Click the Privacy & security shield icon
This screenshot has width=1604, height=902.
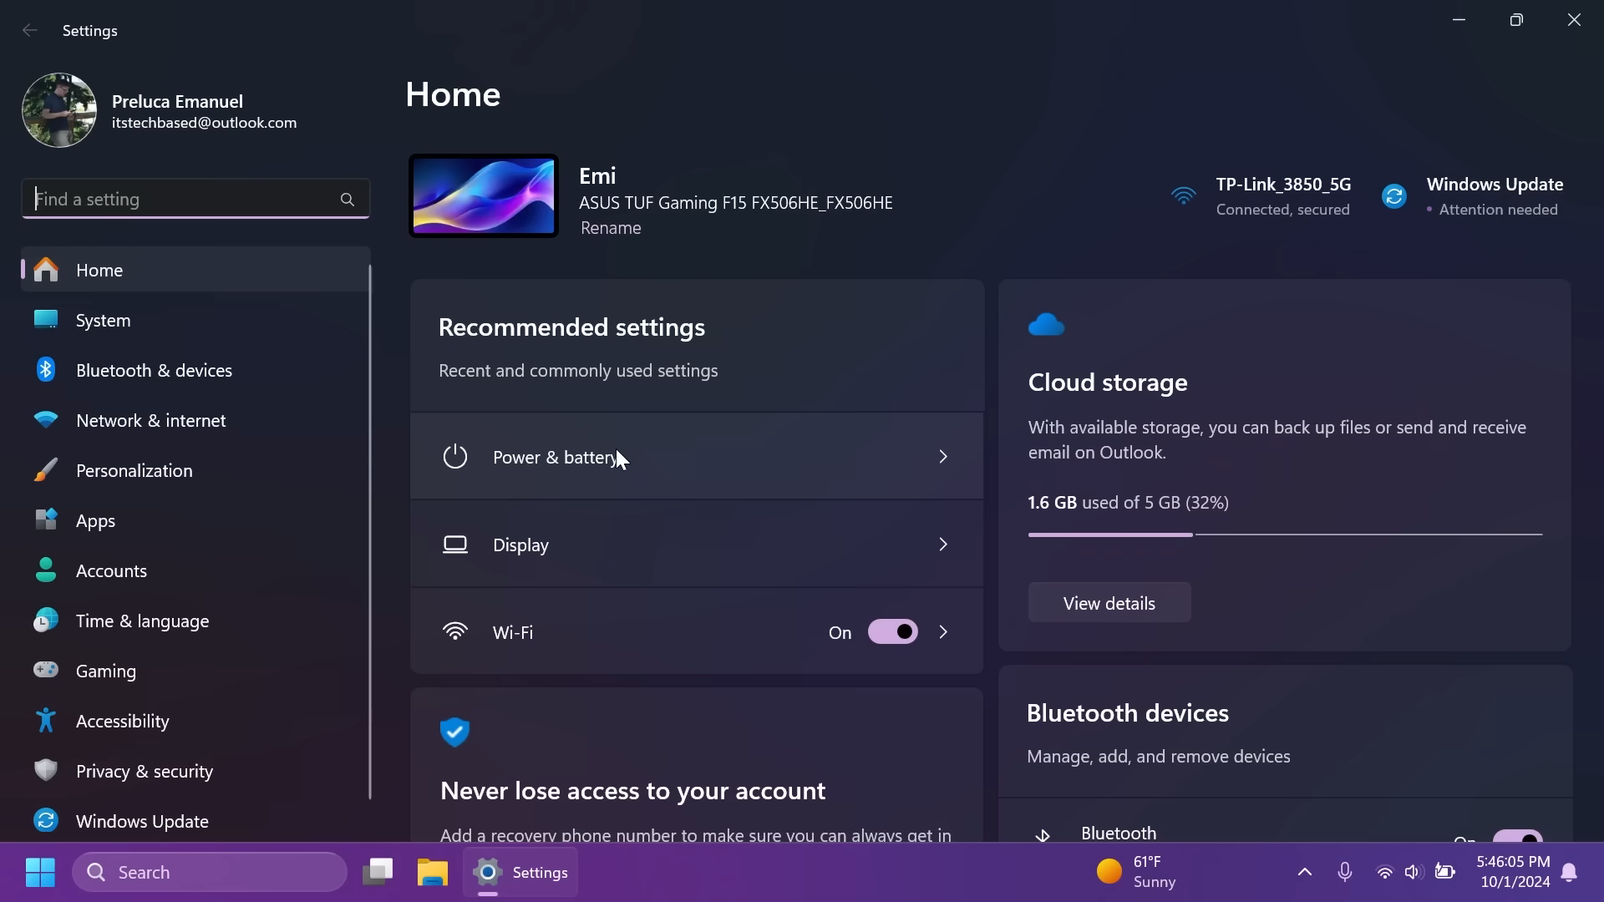click(46, 770)
